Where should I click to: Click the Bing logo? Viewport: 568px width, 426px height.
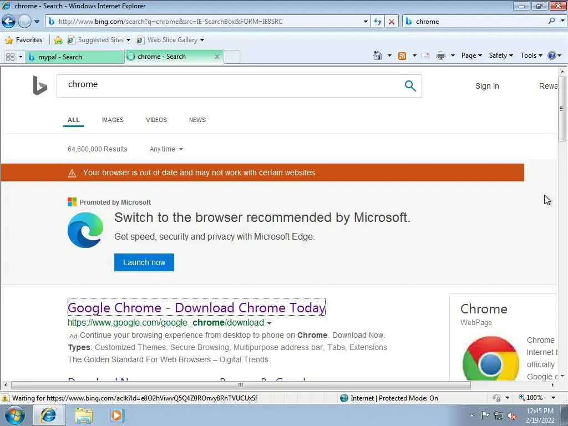[x=40, y=85]
